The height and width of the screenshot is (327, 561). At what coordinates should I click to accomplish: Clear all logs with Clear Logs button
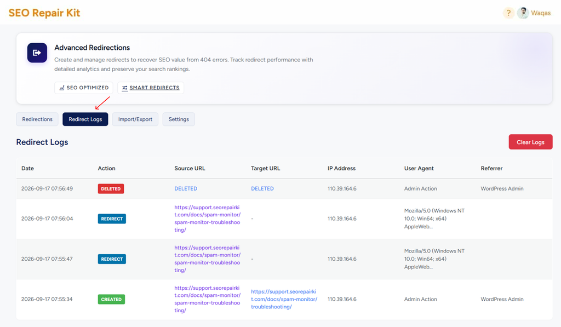[530, 142]
